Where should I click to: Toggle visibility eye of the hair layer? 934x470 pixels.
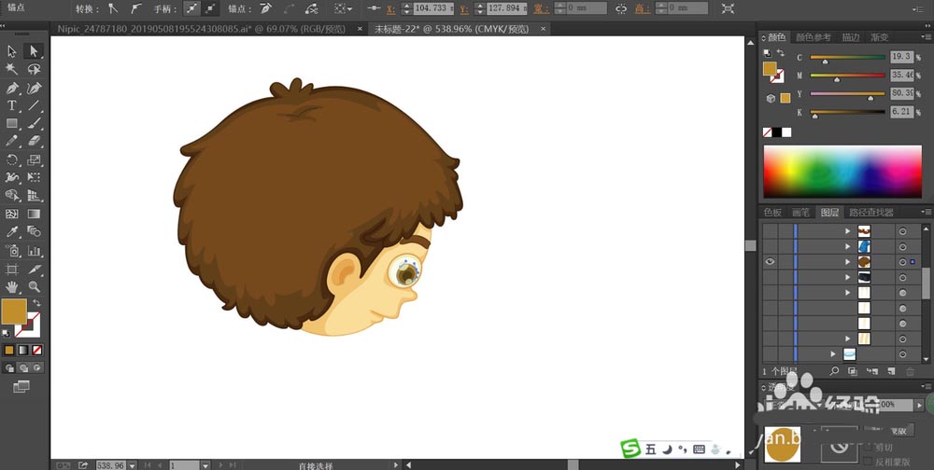pos(770,262)
